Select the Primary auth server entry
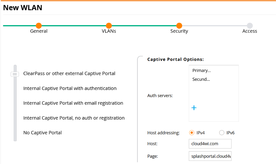The width and height of the screenshot is (276, 164). (202, 70)
